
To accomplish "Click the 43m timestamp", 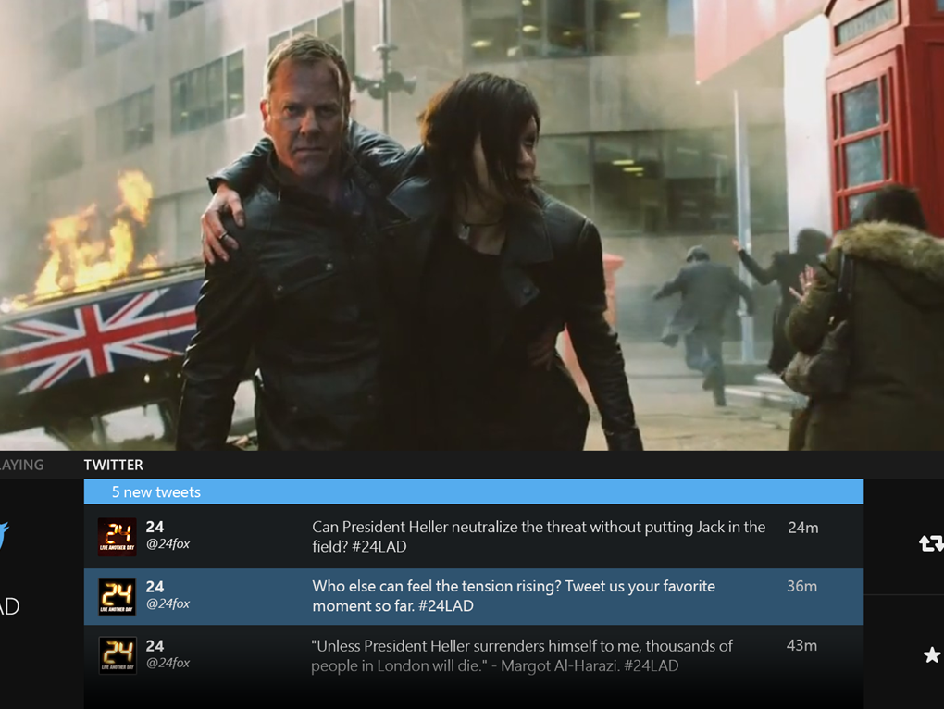I will click(x=801, y=646).
